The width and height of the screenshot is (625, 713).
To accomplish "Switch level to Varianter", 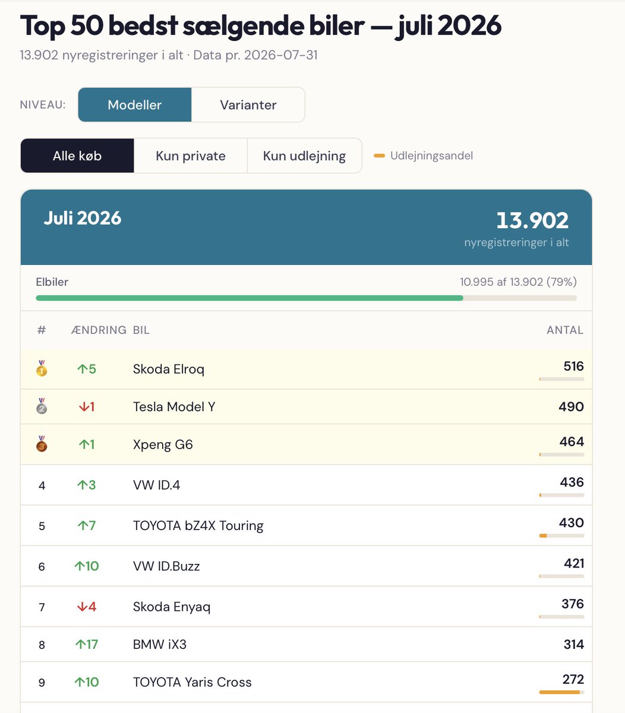I will 248,105.
